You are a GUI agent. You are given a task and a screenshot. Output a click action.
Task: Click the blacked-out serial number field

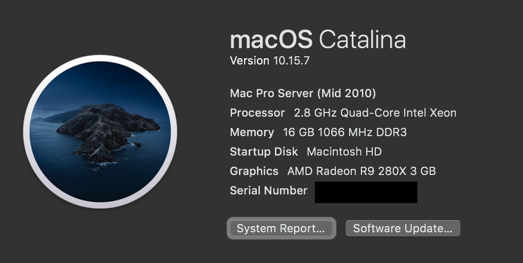coord(366,192)
